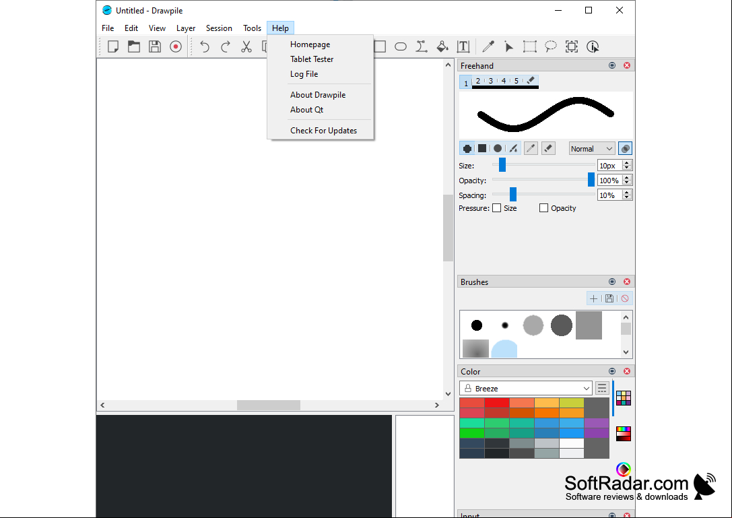Select the Bezier curve tool

click(422, 46)
